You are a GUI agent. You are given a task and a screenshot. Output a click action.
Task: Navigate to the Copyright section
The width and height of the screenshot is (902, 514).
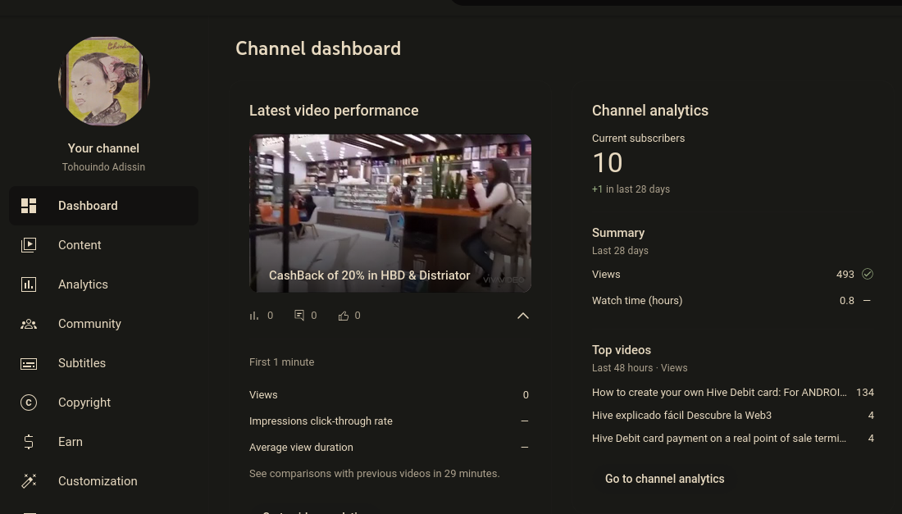103,403
